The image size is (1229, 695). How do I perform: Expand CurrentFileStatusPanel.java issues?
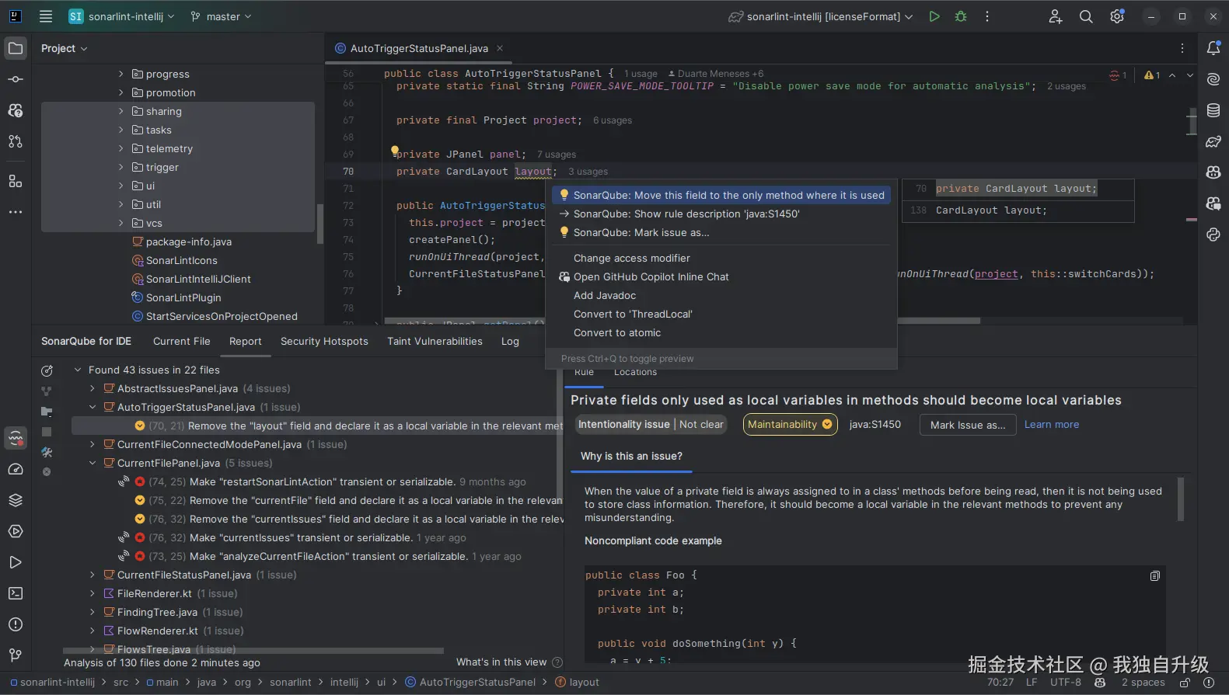coord(93,575)
